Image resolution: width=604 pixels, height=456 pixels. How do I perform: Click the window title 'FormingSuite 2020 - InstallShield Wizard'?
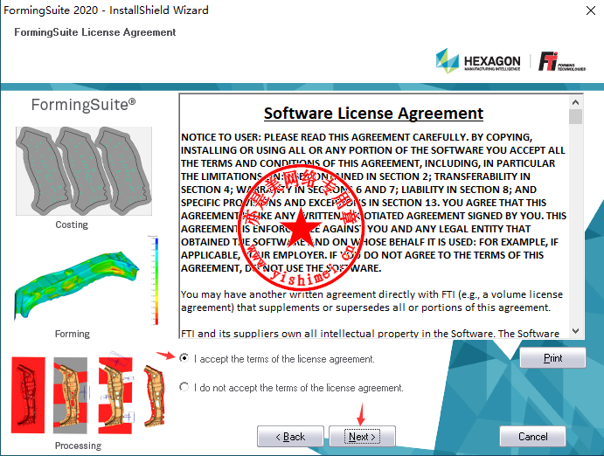tap(106, 10)
